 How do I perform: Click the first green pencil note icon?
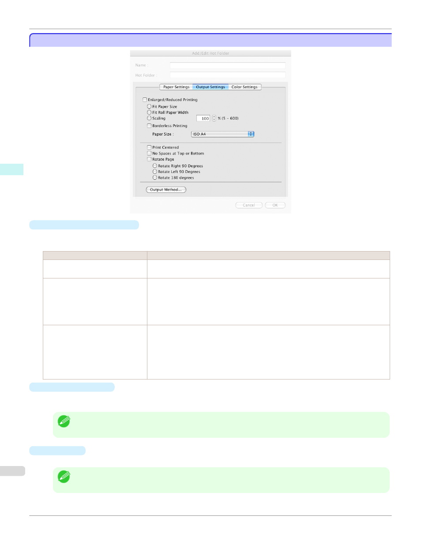(64, 421)
